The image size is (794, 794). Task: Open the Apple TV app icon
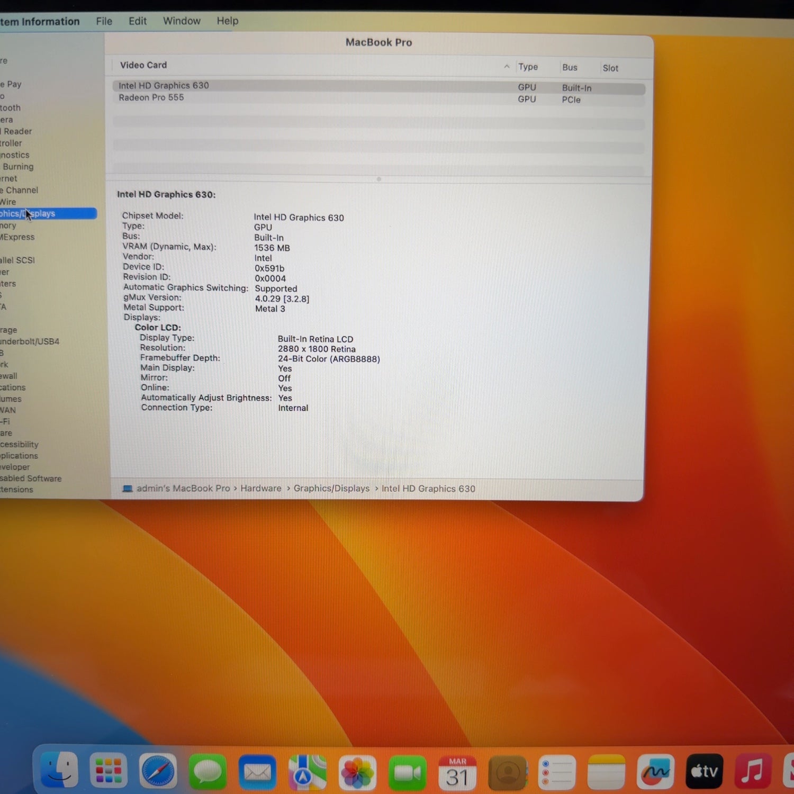click(704, 772)
